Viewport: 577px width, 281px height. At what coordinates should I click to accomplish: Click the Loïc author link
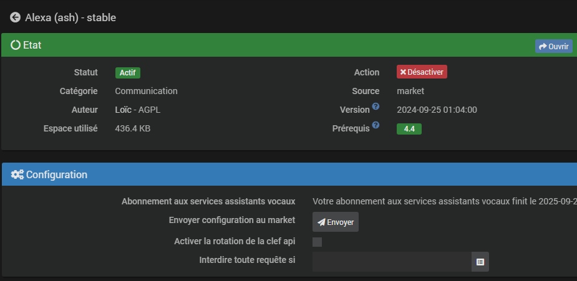click(x=124, y=110)
